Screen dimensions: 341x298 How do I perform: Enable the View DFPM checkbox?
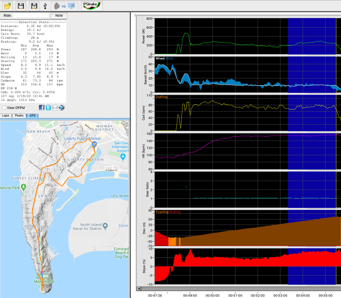(5, 108)
